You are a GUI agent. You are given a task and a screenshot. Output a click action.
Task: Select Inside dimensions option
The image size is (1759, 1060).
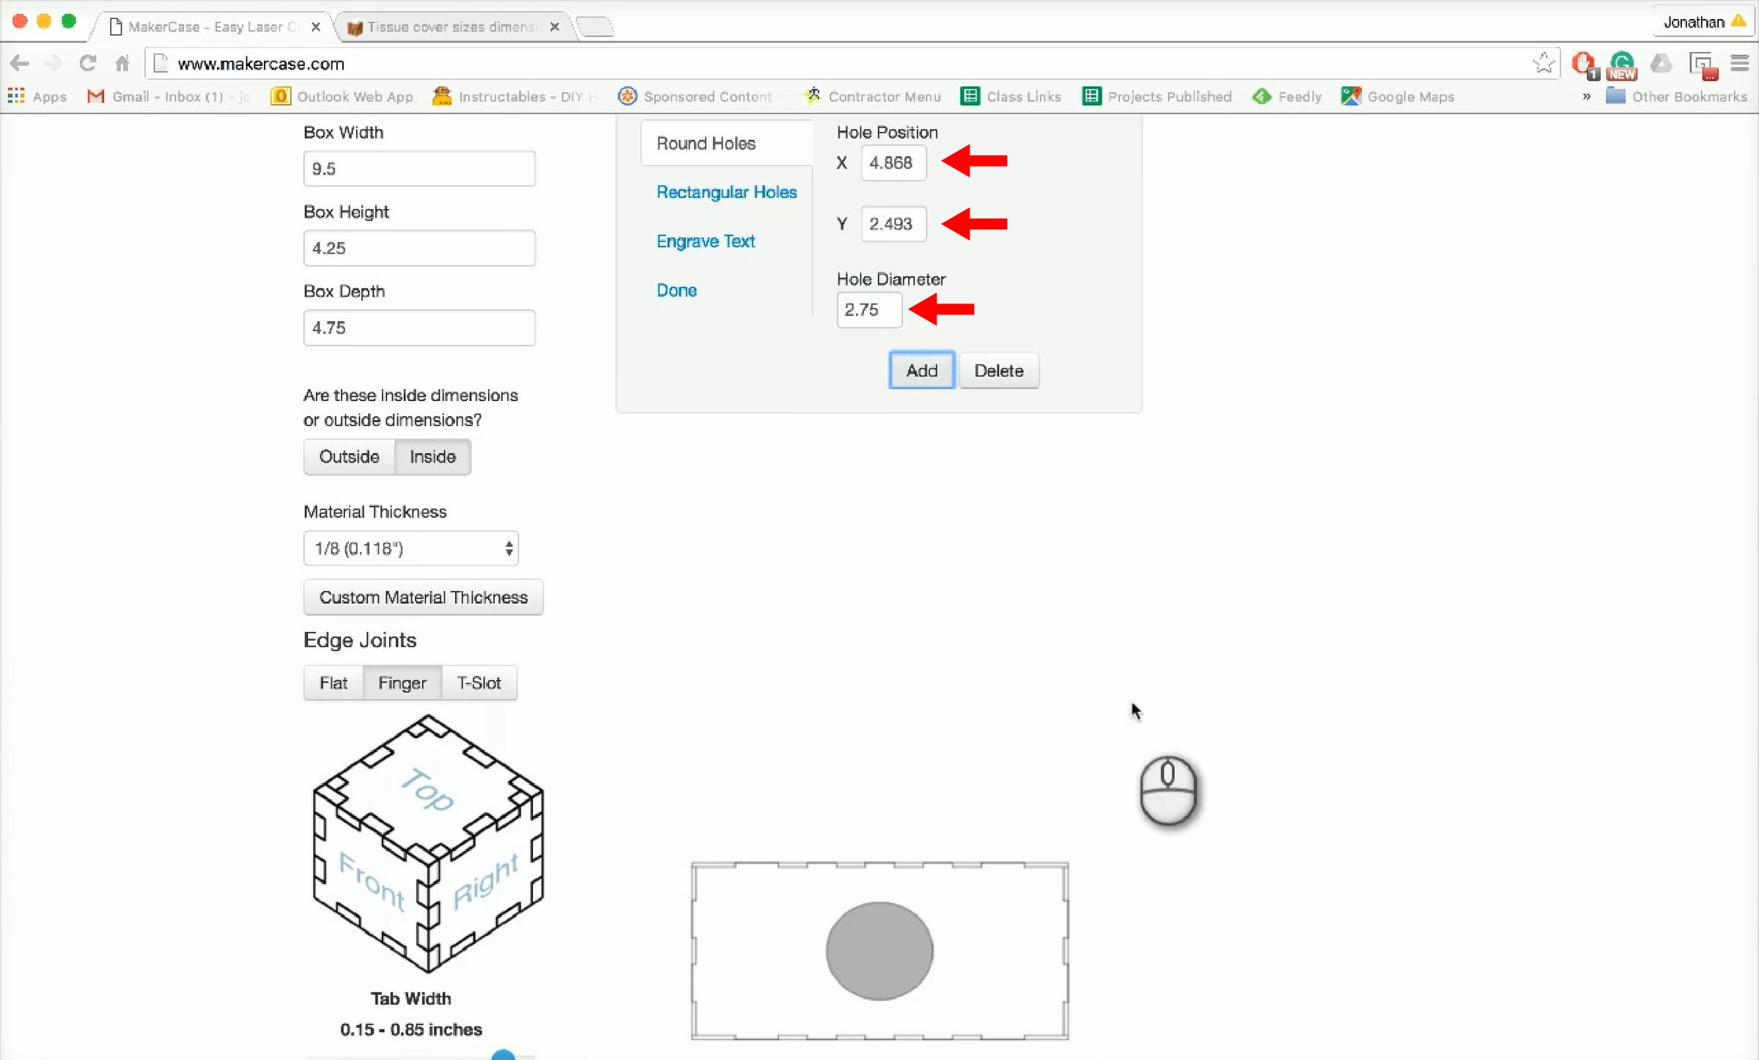point(432,457)
